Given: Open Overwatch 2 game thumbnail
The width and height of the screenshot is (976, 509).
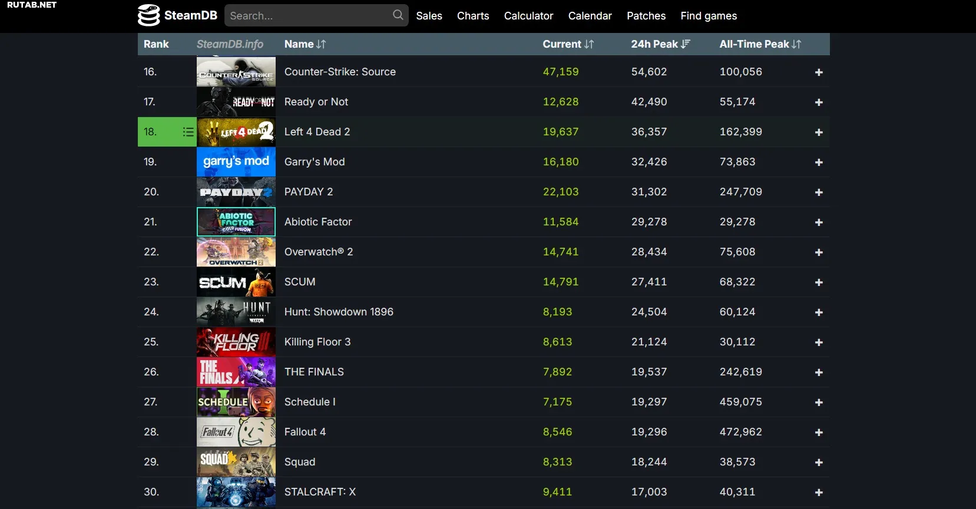Looking at the screenshot, I should (x=236, y=252).
